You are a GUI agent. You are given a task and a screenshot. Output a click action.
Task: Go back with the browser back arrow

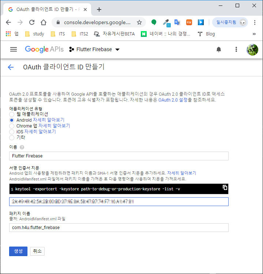(x=8, y=22)
